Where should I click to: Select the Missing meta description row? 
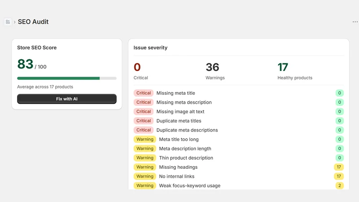[x=239, y=102]
